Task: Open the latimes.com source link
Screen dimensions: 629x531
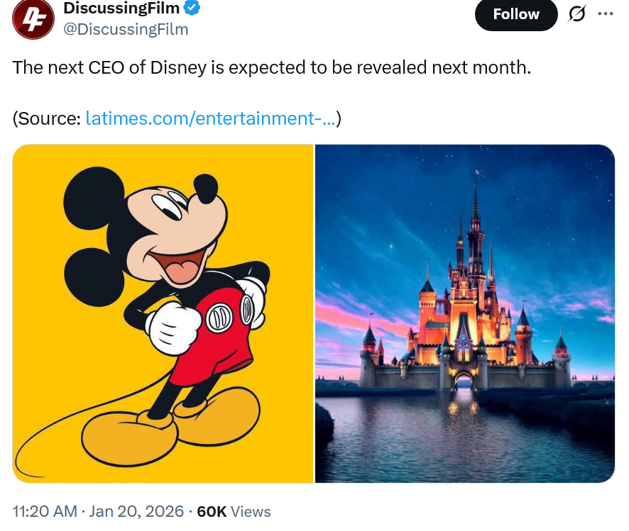Action: pyautogui.click(x=210, y=118)
